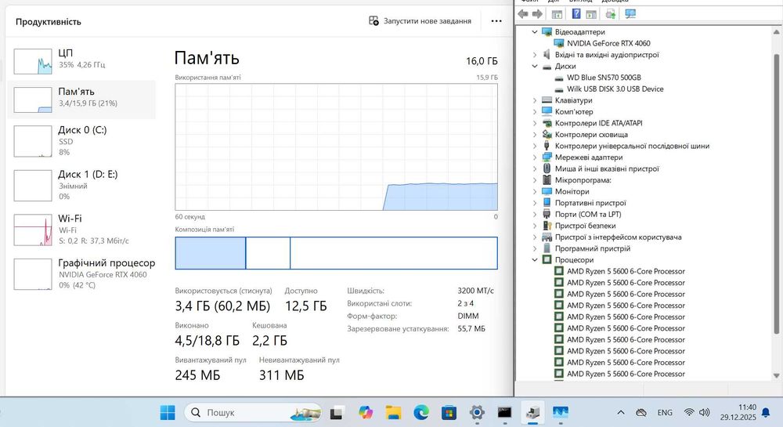Open Task View from taskbar
Screen dimensions: 783x427
point(337,413)
